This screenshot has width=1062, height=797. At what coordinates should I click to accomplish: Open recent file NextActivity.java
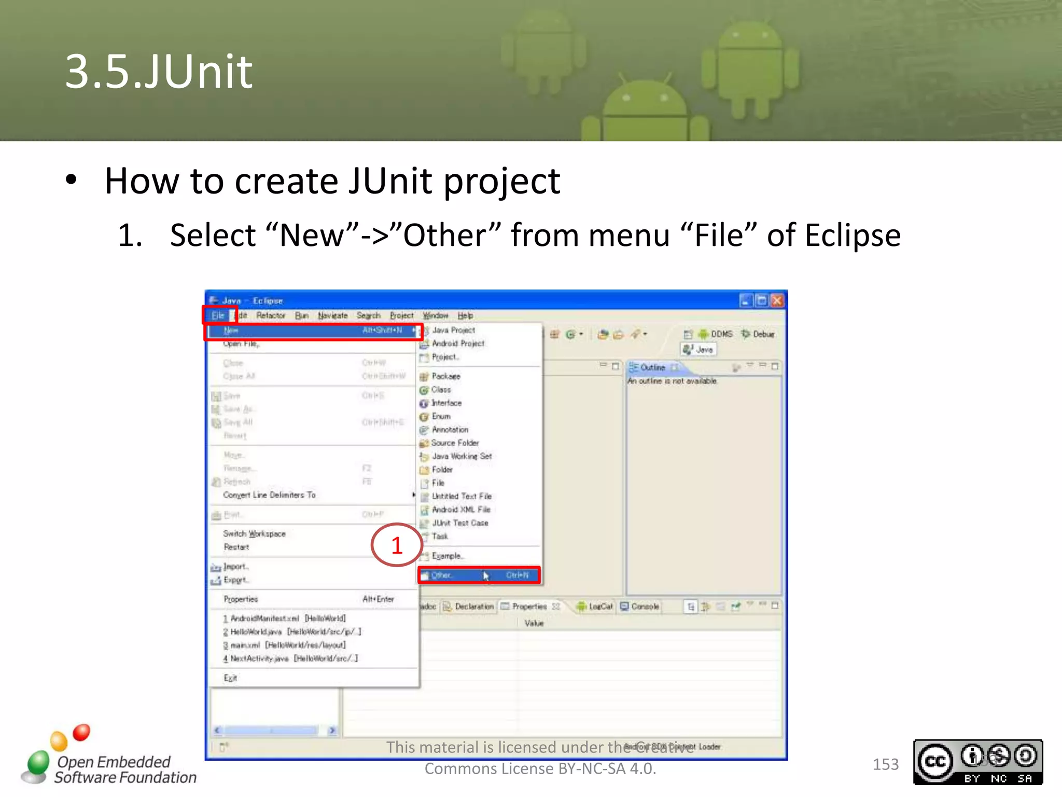[x=313, y=658]
